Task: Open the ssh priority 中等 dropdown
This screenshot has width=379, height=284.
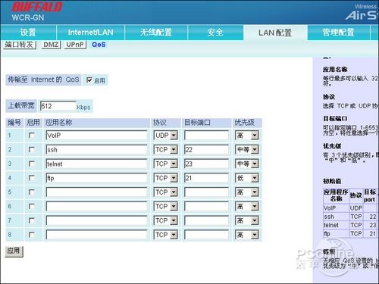Action: click(247, 149)
